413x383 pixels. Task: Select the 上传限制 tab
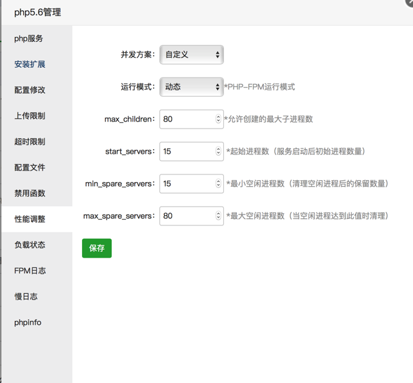(30, 116)
